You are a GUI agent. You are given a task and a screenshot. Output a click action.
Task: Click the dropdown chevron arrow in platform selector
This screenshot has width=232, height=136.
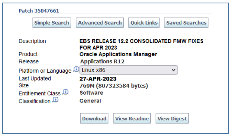coord(173,70)
